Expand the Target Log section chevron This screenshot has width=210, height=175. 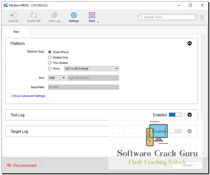(190, 131)
